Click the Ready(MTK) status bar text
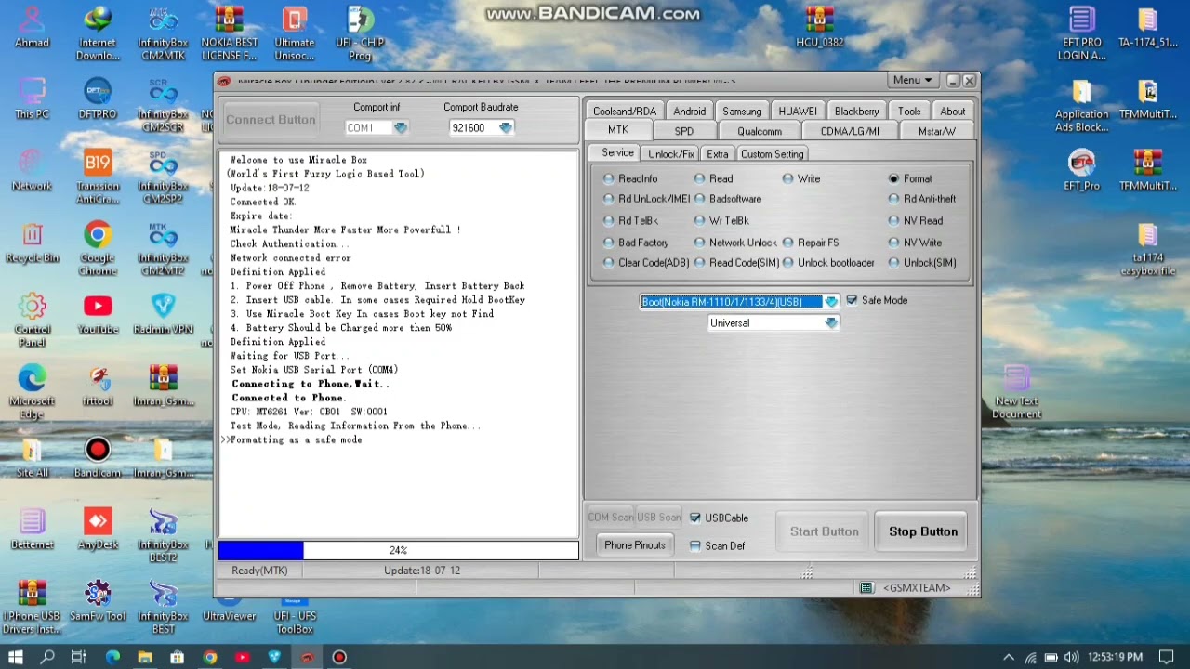The width and height of the screenshot is (1190, 669). (259, 571)
